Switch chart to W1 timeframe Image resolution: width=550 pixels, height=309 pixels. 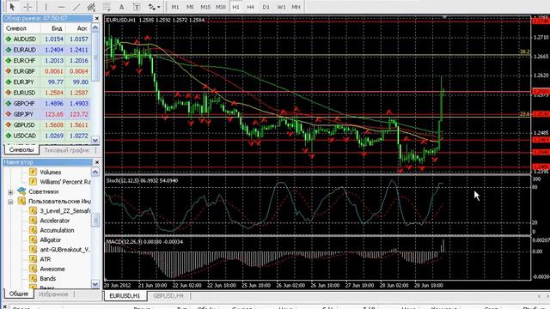coord(281,7)
